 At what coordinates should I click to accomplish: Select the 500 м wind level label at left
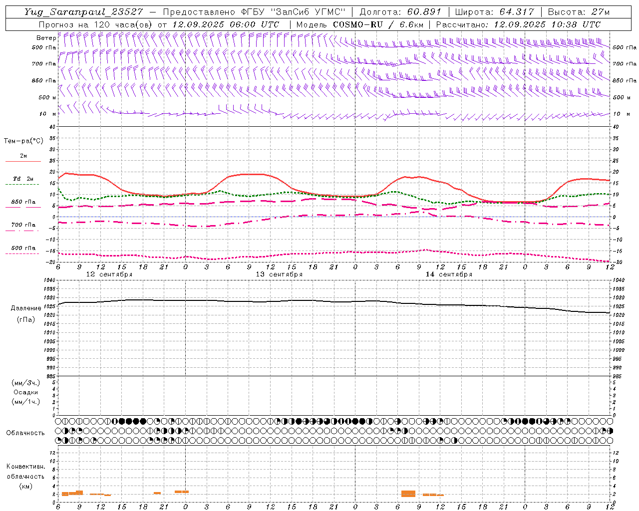point(47,97)
